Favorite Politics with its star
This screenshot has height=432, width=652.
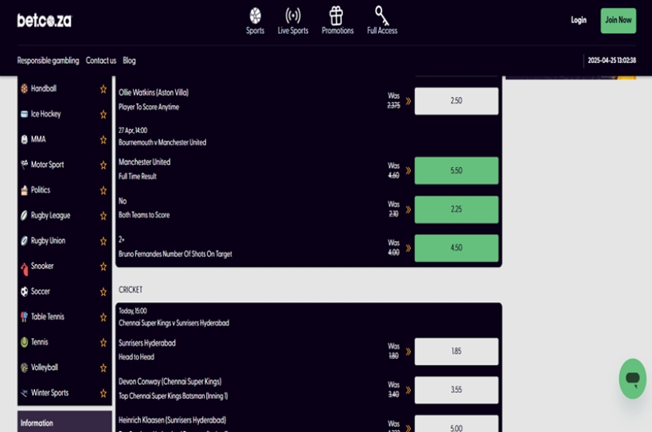click(x=103, y=190)
